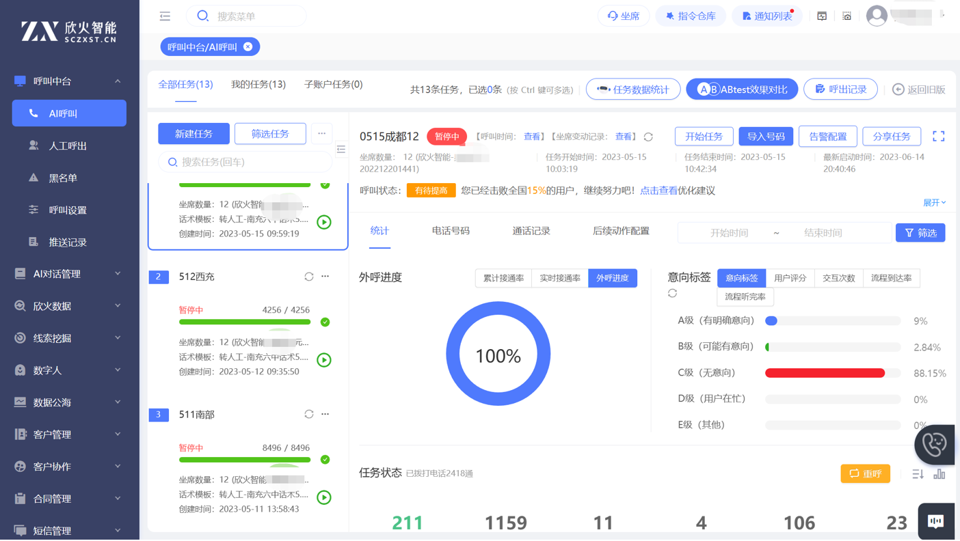Viewport: 960px width, 541px height.
Task: Click the bar chart icon in 任务状态
Action: 939,473
